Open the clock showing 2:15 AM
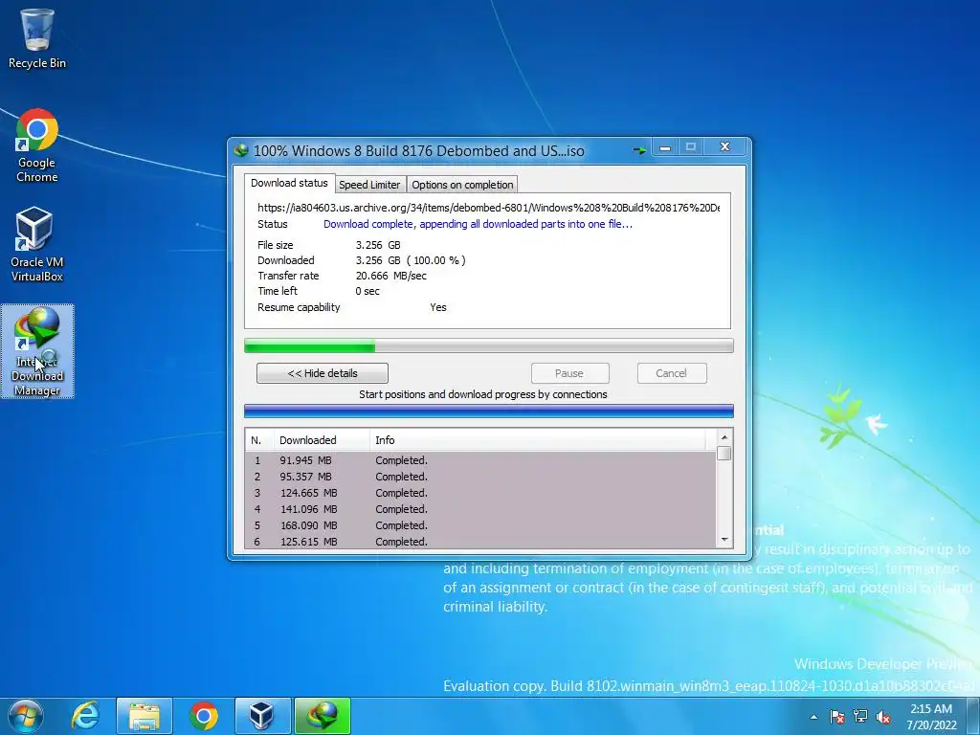Image resolution: width=980 pixels, height=735 pixels. tap(931, 716)
